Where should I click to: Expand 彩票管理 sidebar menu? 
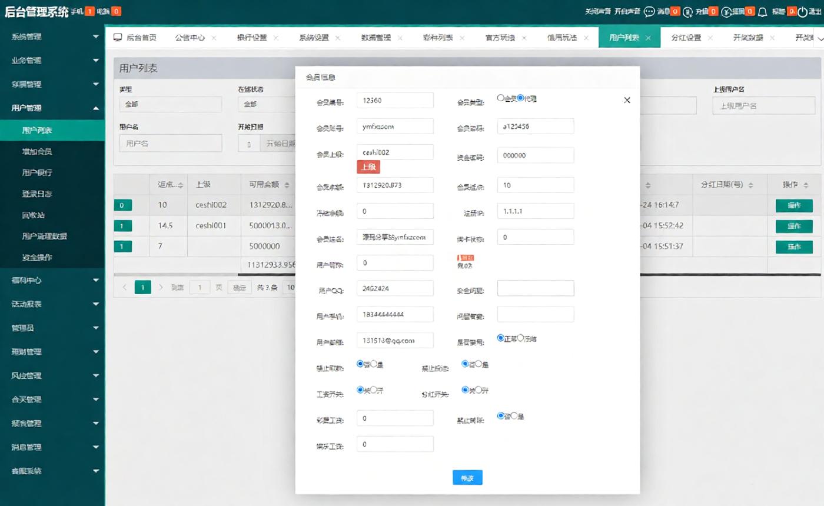pyautogui.click(x=52, y=84)
